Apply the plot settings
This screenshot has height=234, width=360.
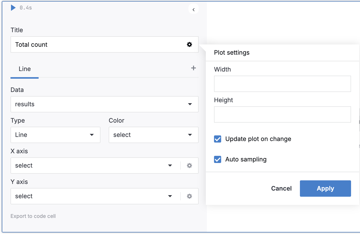click(x=325, y=189)
